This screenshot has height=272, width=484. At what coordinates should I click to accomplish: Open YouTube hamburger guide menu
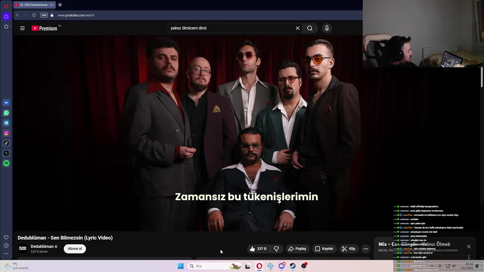click(x=22, y=28)
